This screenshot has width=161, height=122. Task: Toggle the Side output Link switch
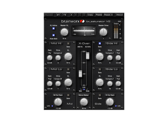(x=116, y=106)
